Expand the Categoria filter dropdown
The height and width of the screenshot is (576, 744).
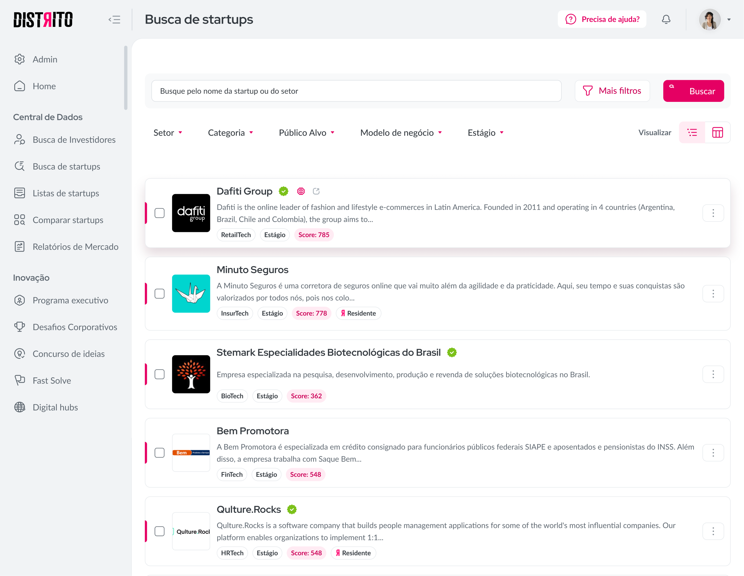click(230, 133)
